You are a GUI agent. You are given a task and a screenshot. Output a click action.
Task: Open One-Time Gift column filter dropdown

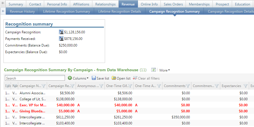click(x=130, y=86)
